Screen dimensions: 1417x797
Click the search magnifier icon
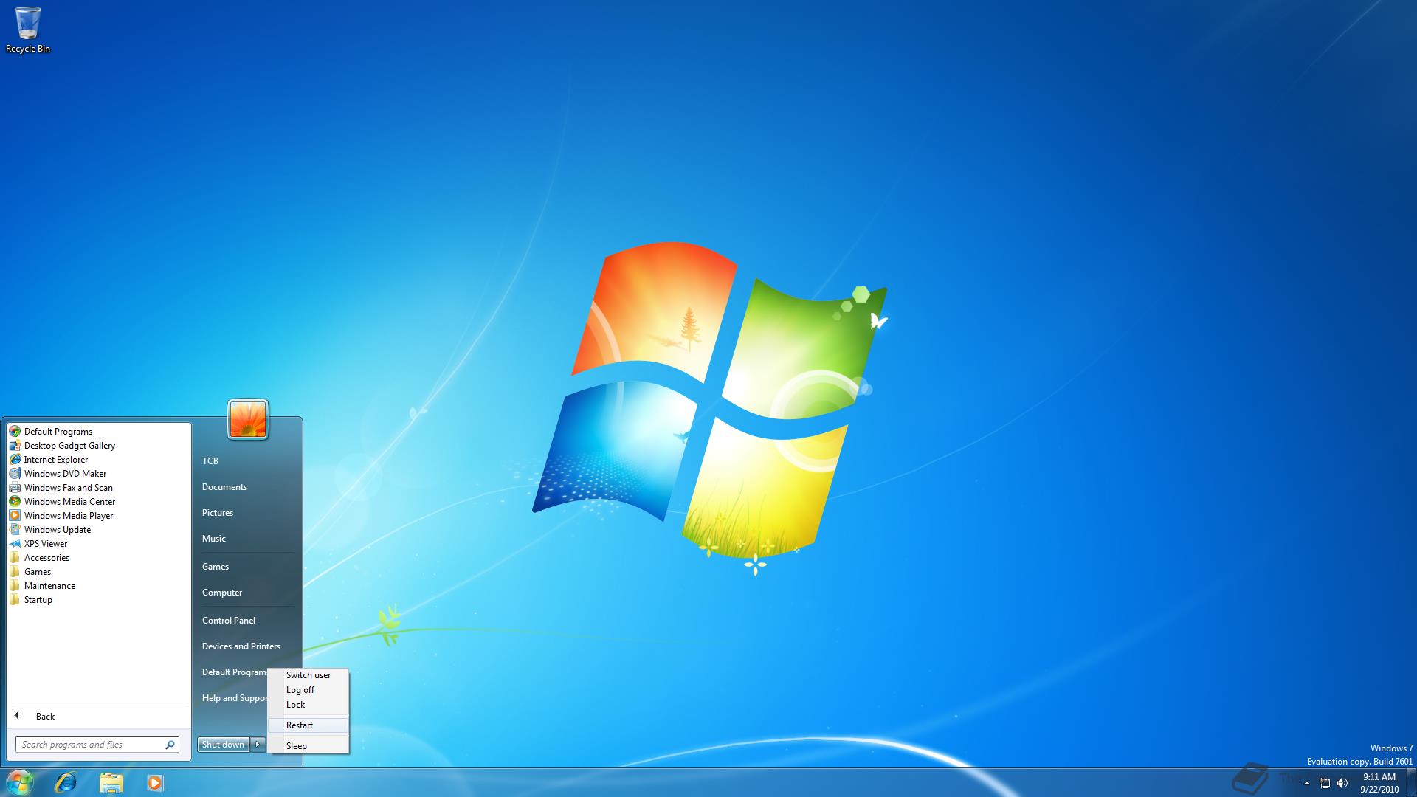[170, 745]
